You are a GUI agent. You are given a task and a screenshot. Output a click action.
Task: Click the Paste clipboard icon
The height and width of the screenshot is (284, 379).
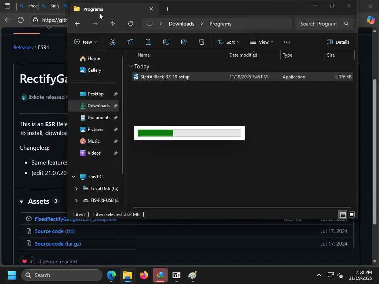(148, 42)
